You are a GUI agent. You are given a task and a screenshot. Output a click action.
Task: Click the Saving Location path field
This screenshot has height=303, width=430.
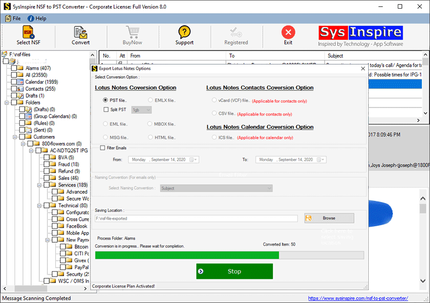click(x=196, y=219)
